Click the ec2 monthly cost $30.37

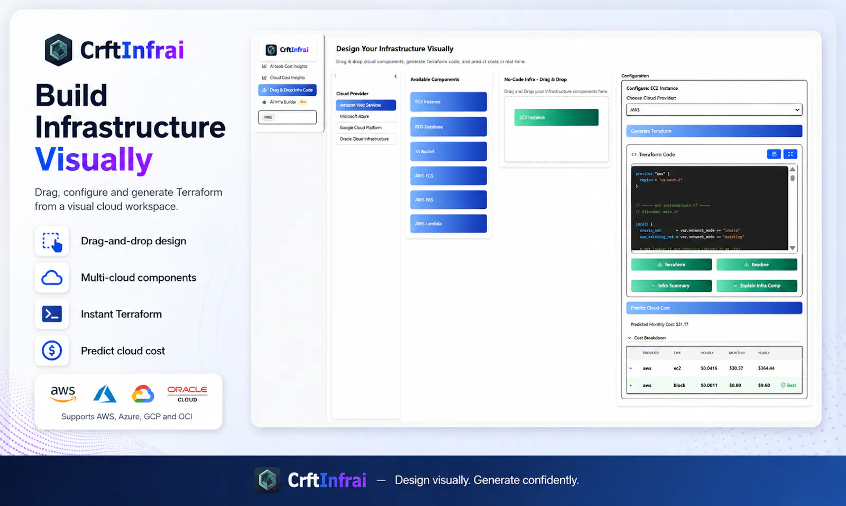coord(736,368)
